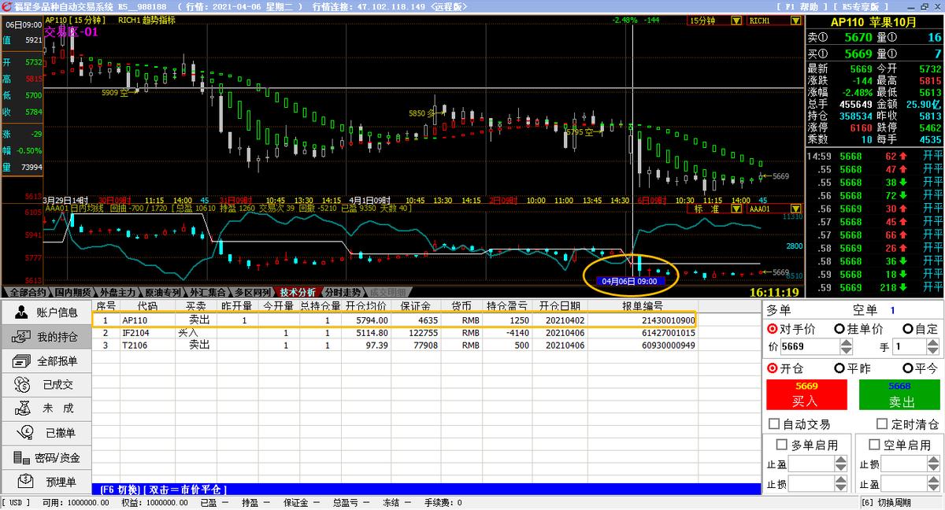Select the 挂单价 price option

pyautogui.click(x=858, y=328)
